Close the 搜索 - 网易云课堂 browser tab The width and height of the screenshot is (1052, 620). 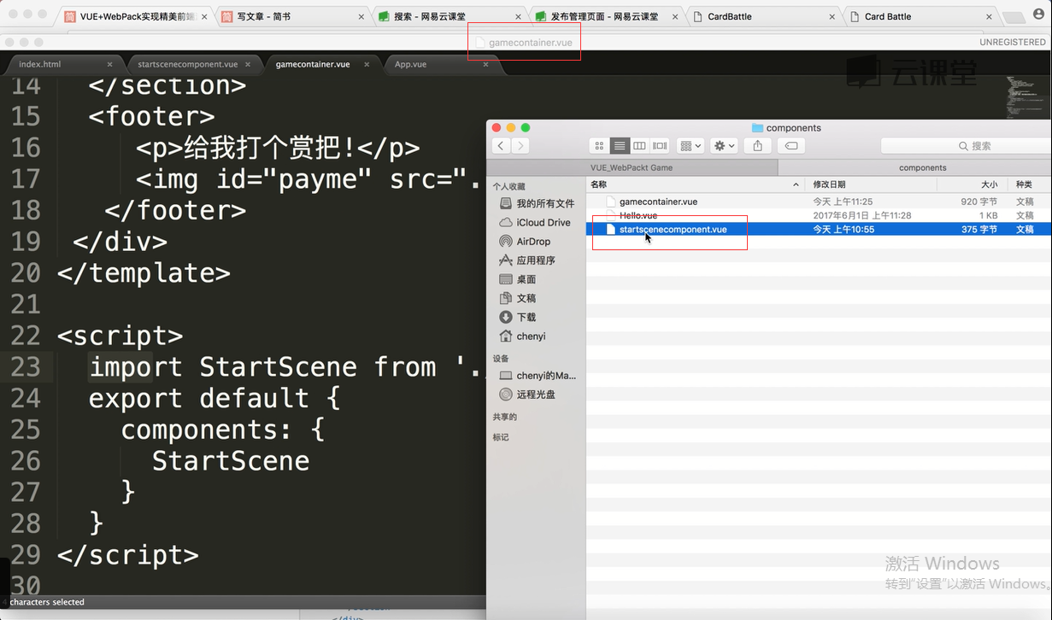tap(518, 16)
